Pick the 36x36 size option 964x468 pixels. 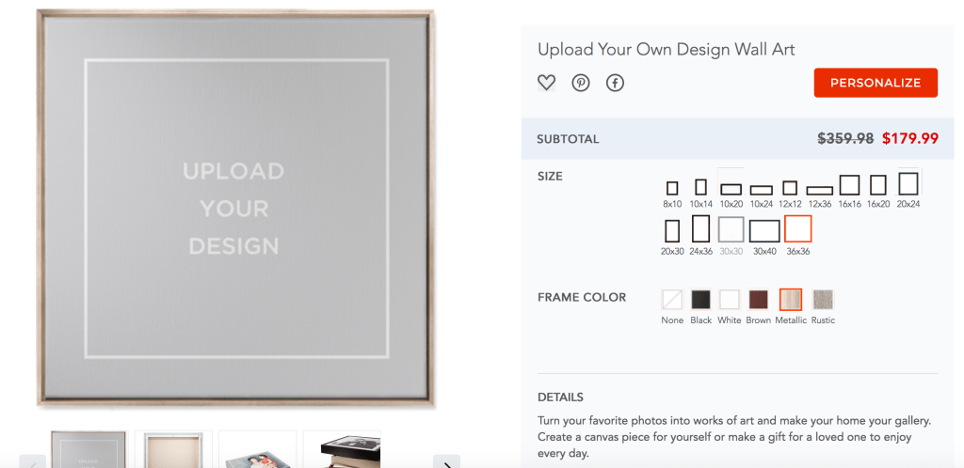797,229
